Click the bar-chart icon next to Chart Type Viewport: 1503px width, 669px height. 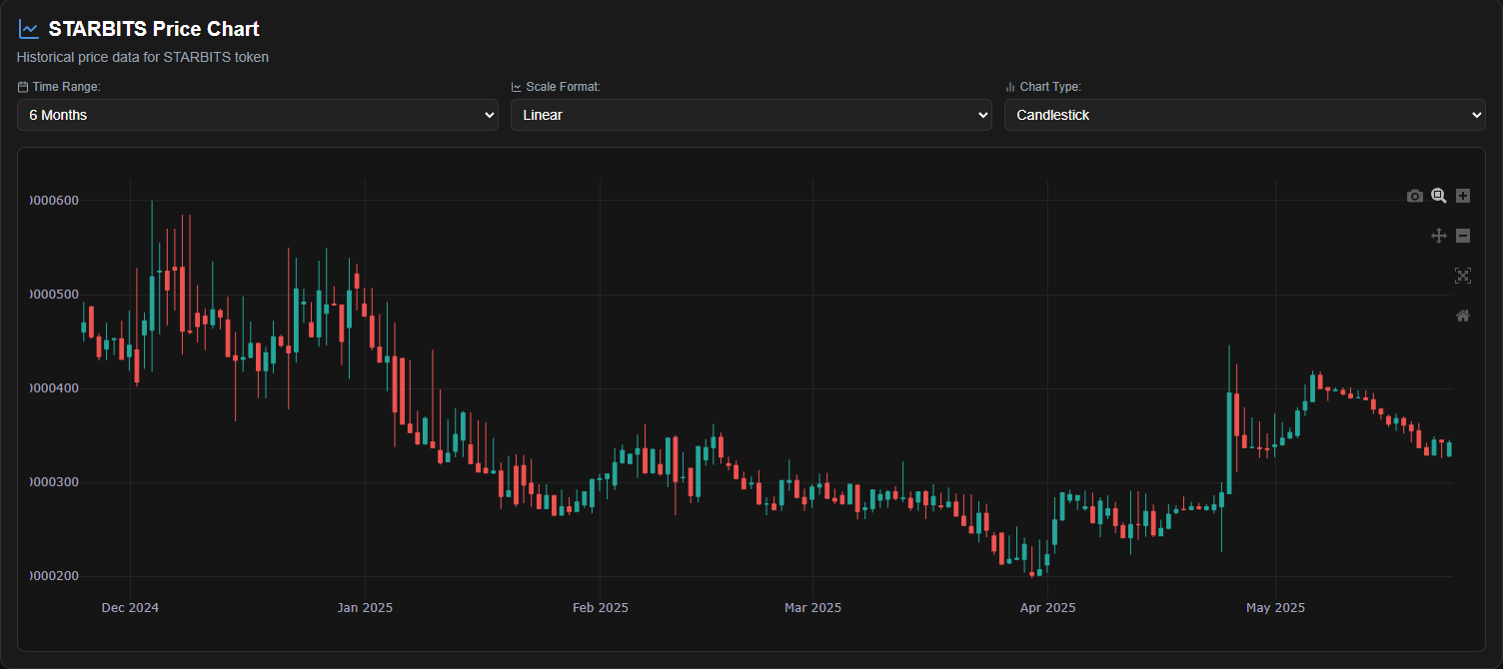point(1010,87)
